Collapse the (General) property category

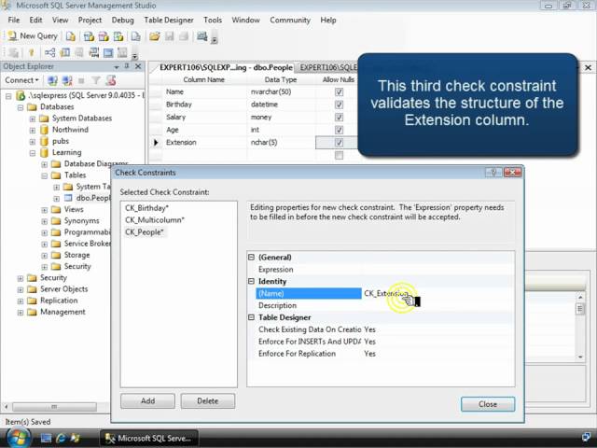[251, 258]
